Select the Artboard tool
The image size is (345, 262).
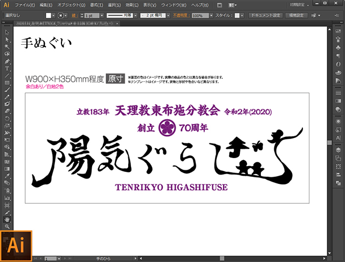[x=7, y=205]
